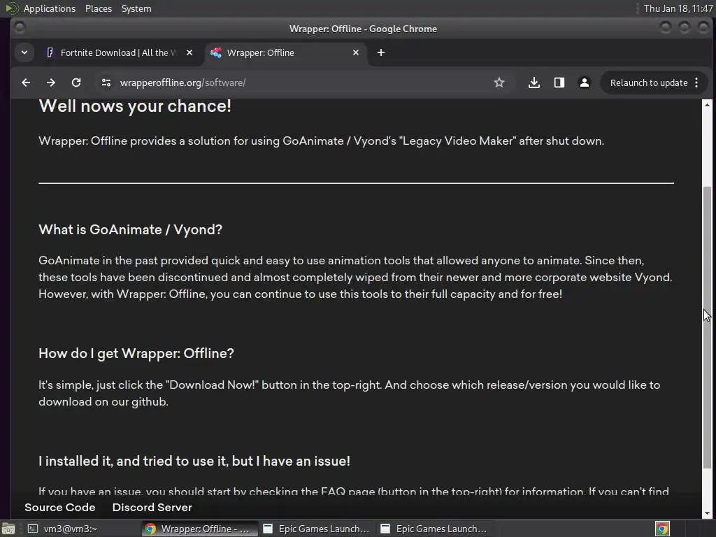Open the System menu
Image resolution: width=716 pixels, height=537 pixels.
pyautogui.click(x=136, y=8)
